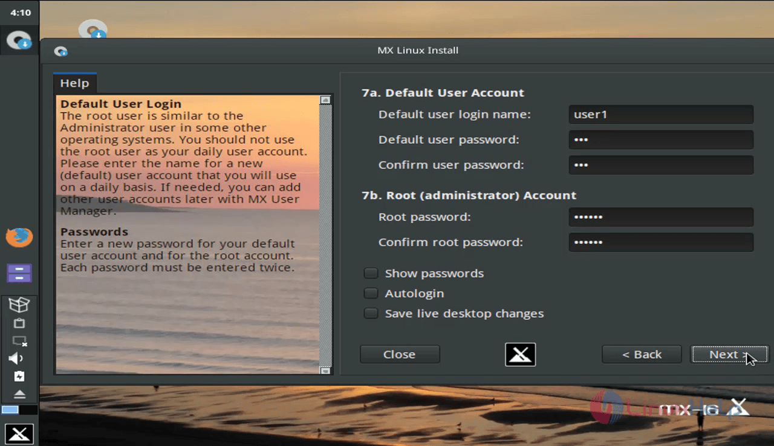This screenshot has width=774, height=446.
Task: Open the volume speaker tray icon
Action: 16,358
